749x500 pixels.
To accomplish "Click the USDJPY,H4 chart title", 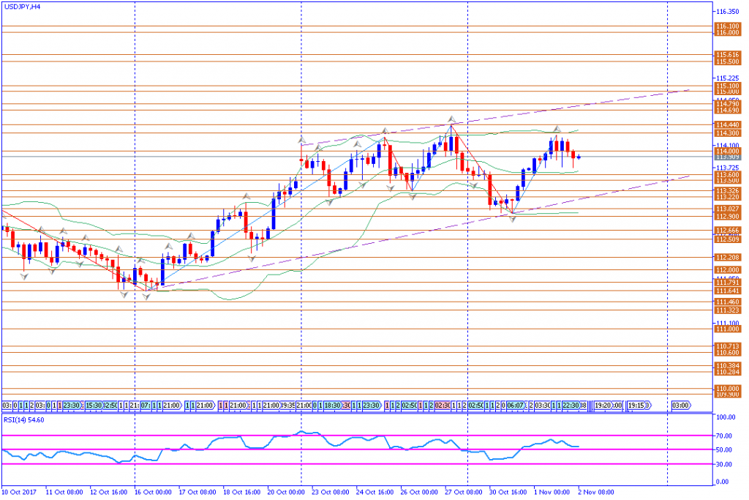I will 23,6.
